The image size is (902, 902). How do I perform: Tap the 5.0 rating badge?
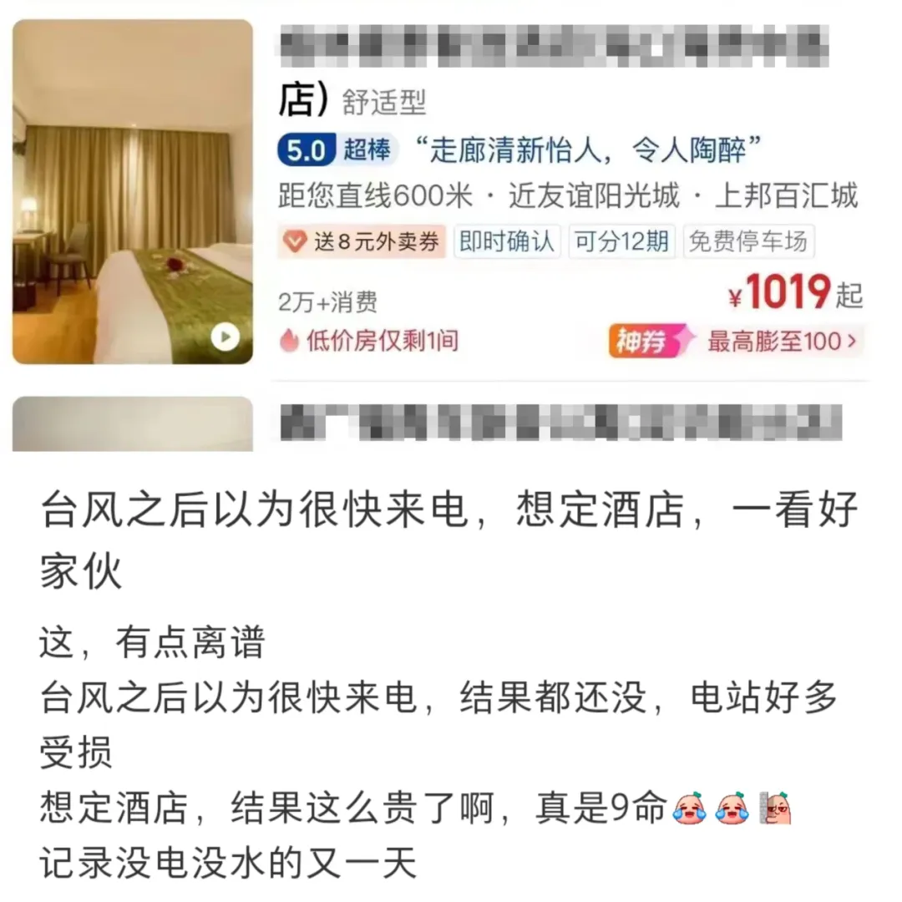coord(307,149)
